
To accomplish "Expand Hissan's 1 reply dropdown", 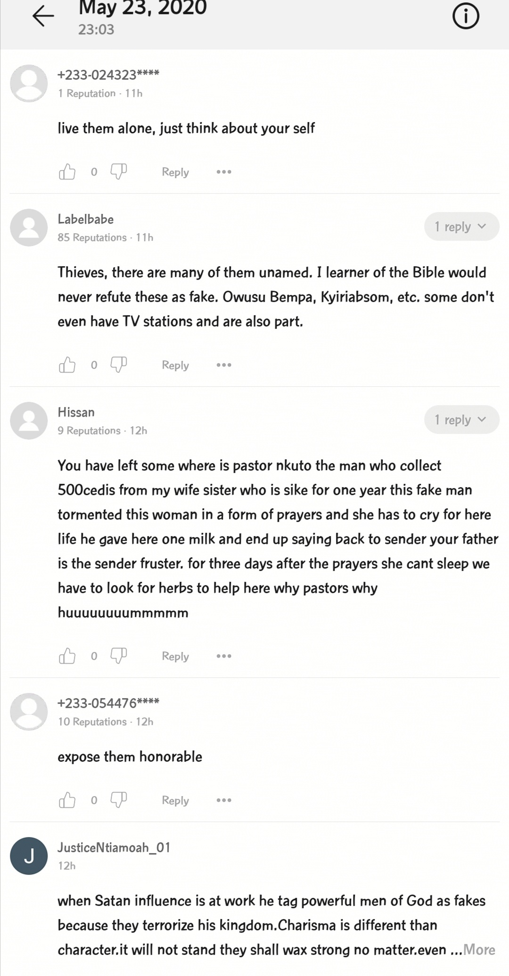I will point(461,420).
